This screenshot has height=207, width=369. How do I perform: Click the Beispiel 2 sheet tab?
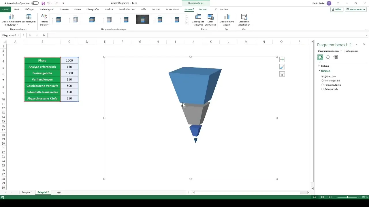click(x=43, y=192)
